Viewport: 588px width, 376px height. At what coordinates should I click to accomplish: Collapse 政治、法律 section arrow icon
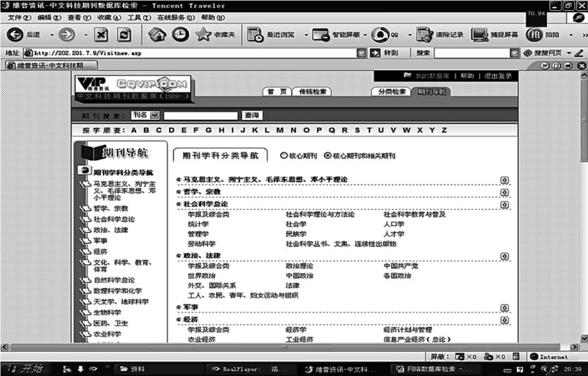click(x=504, y=256)
